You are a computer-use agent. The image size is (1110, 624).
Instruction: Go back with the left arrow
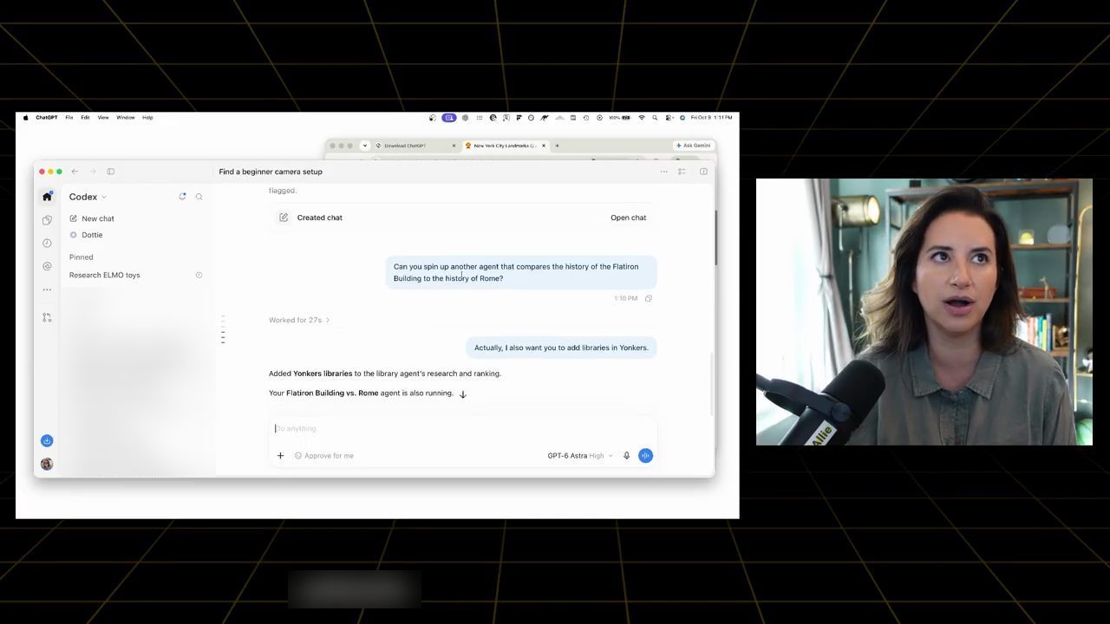tap(75, 172)
